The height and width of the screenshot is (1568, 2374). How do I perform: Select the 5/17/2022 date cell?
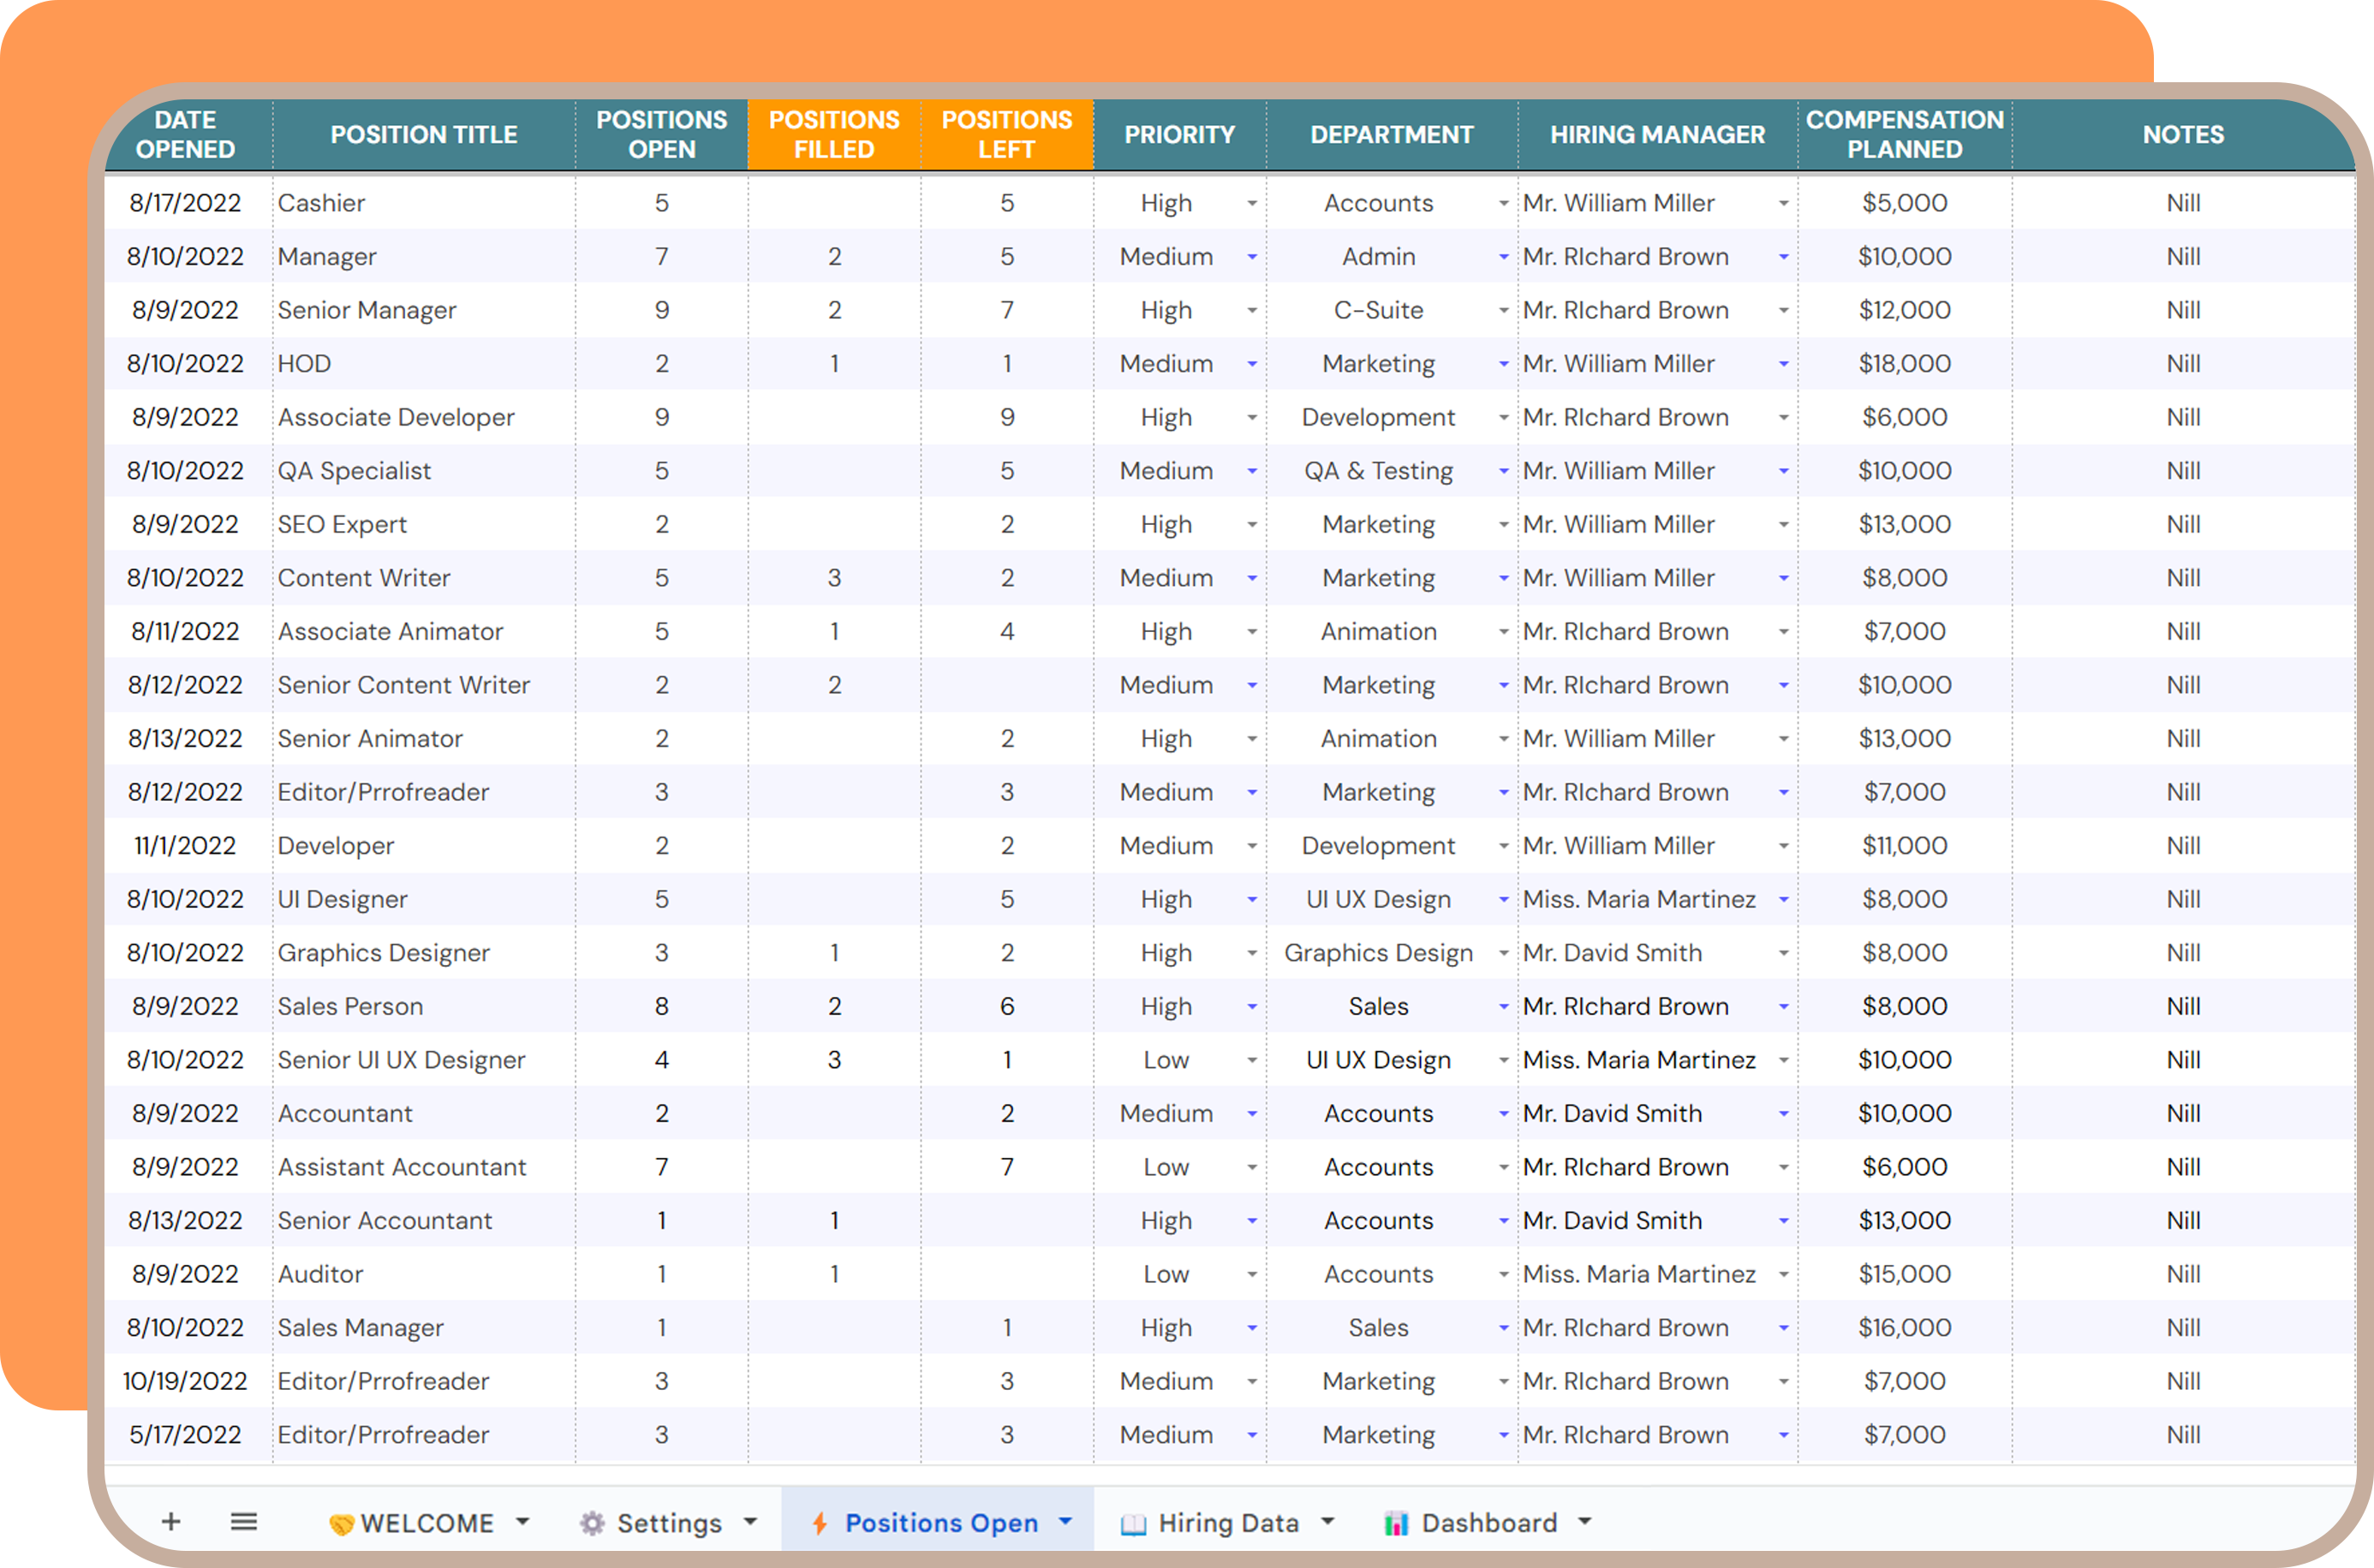click(x=188, y=1435)
